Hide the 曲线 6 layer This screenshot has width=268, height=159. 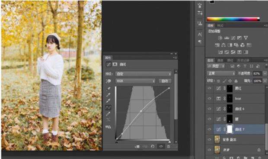pyautogui.click(x=209, y=109)
